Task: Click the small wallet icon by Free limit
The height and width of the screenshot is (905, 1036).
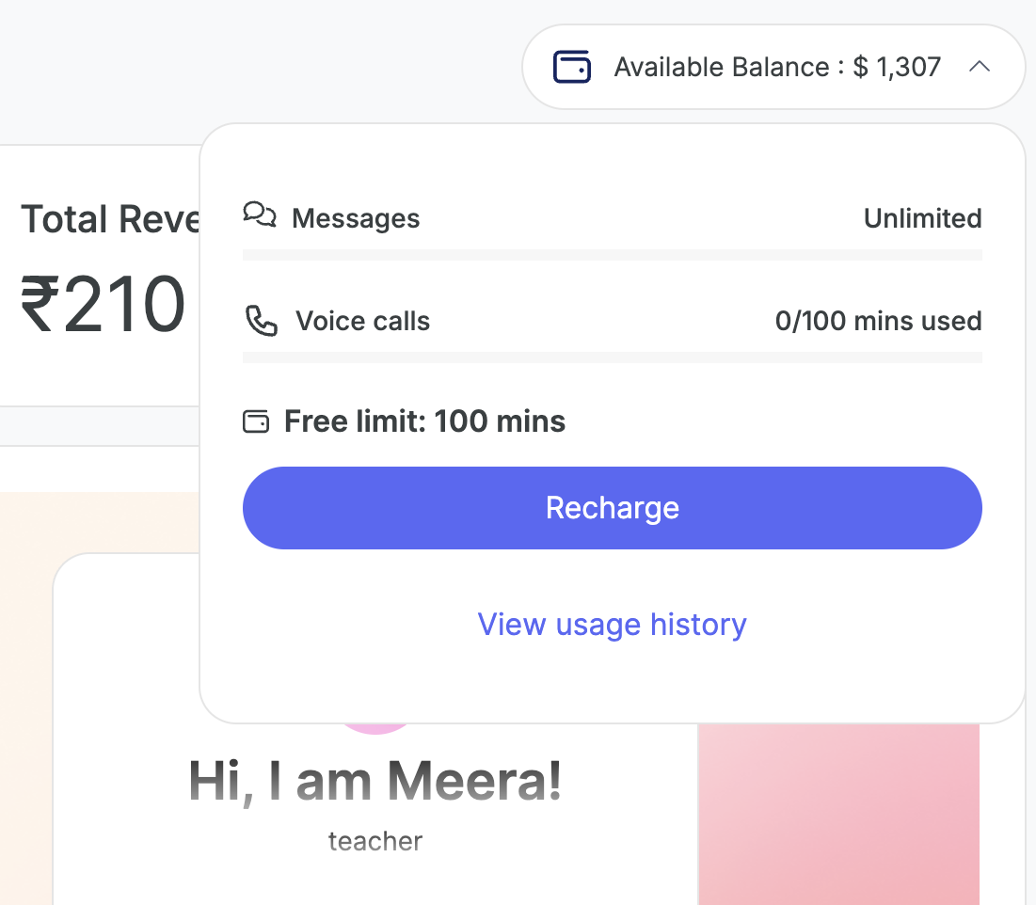Action: pos(256,421)
